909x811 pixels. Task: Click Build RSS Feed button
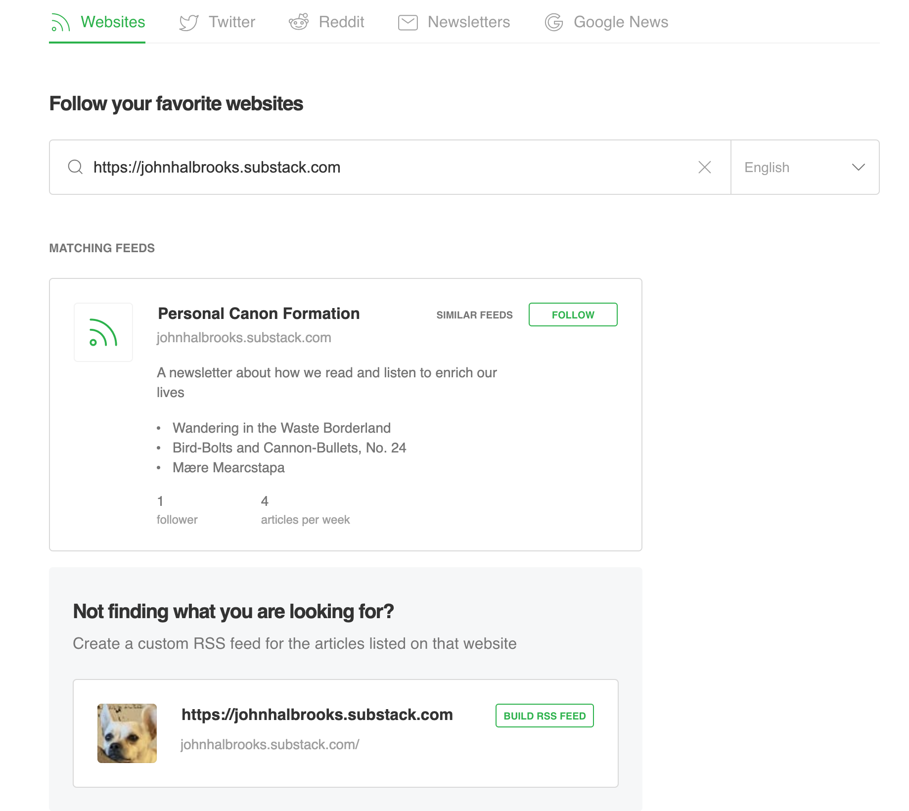point(545,716)
